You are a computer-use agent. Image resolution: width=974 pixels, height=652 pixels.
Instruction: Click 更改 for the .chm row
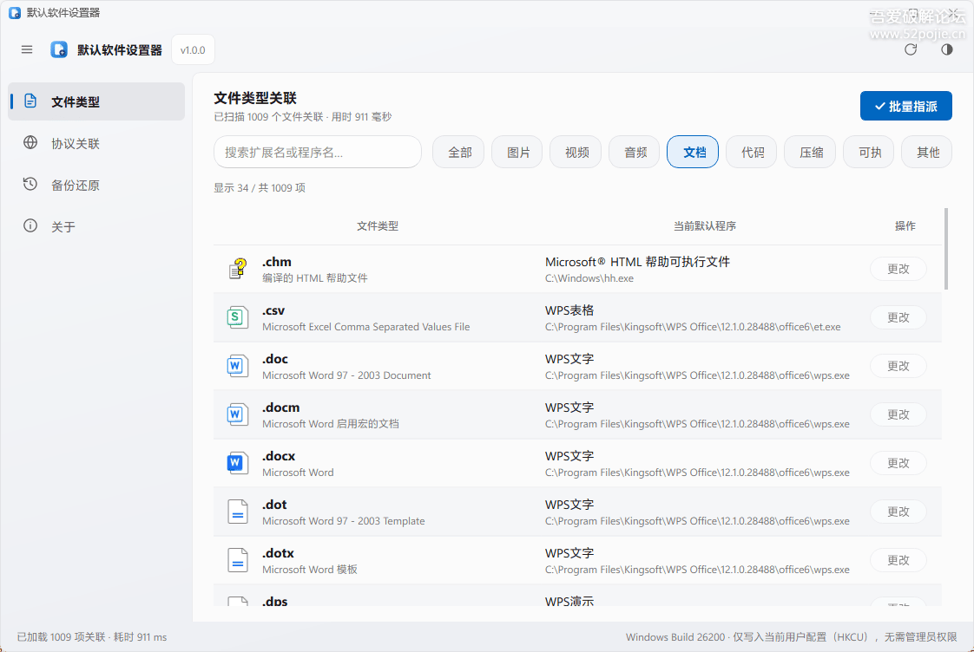[898, 269]
